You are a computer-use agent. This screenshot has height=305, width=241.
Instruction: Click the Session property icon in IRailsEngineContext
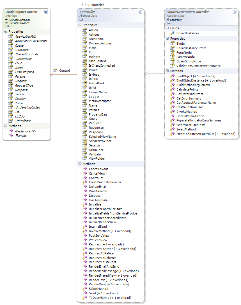click(x=11, y=99)
